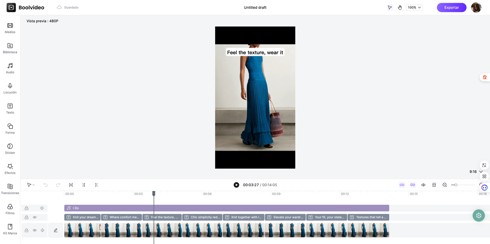Open the Kit Marca panel
This screenshot has height=244, width=490.
coord(10,229)
